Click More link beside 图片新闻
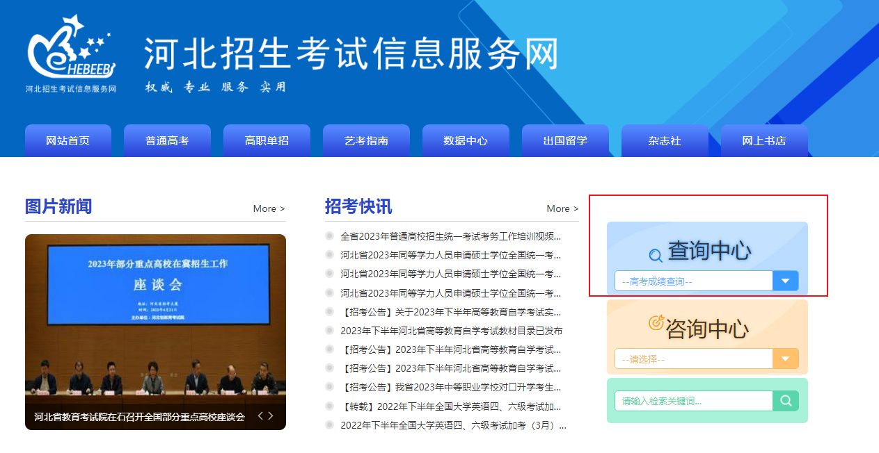 (x=269, y=208)
